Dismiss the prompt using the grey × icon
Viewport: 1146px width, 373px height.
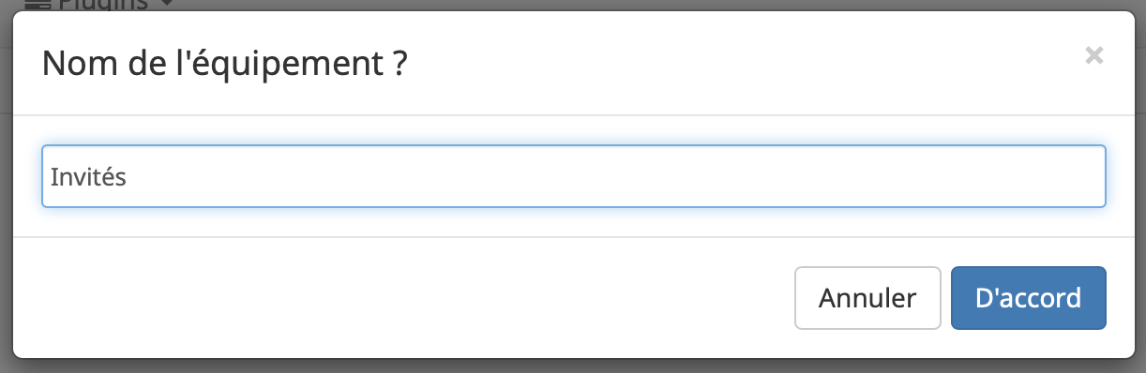coord(1093,55)
